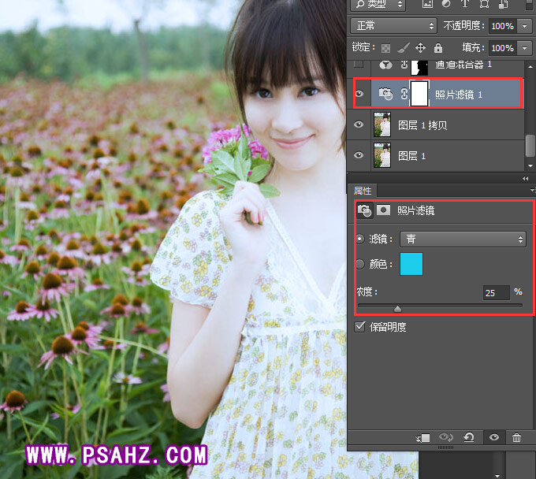
Task: Click the cyan color swatch
Action: click(411, 265)
